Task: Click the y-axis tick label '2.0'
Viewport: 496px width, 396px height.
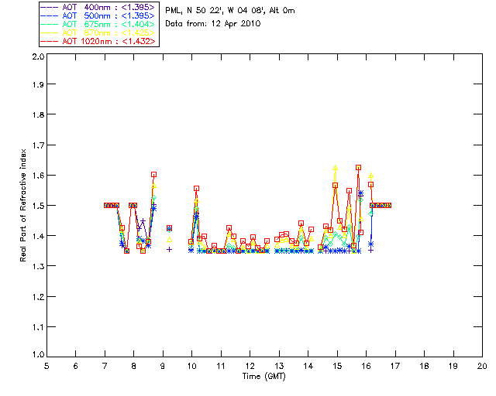Action: (38, 56)
